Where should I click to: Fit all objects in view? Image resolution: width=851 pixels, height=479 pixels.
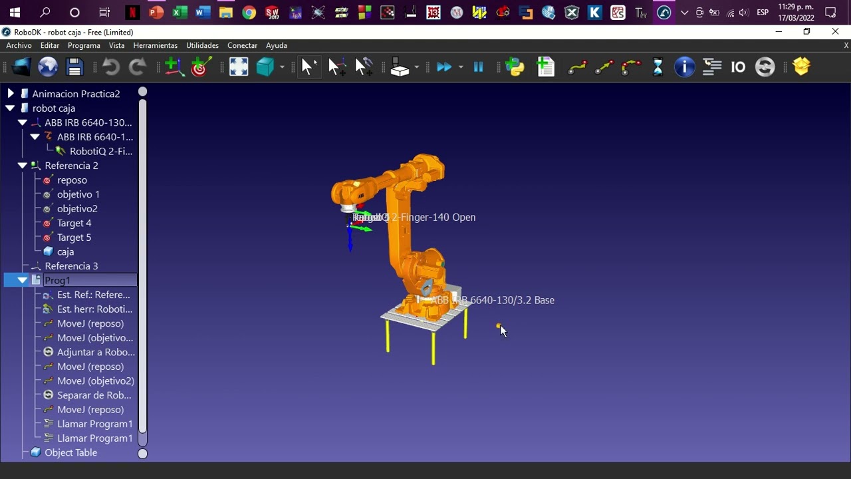[x=239, y=67]
